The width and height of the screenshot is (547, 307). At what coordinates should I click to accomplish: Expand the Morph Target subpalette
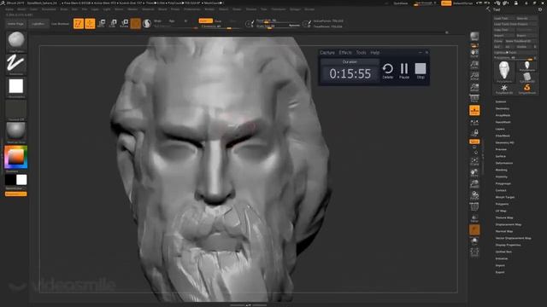coord(505,197)
